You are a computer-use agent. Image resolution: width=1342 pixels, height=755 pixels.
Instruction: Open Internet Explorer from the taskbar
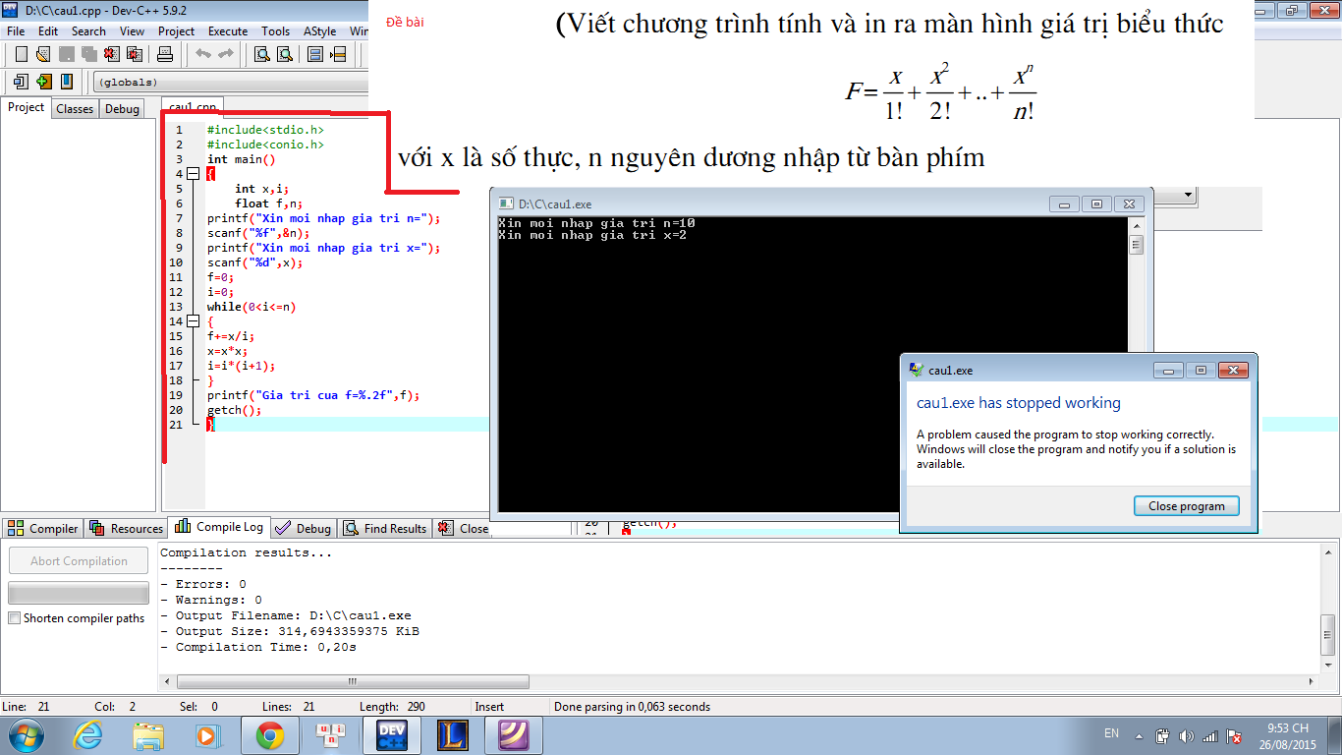click(87, 734)
